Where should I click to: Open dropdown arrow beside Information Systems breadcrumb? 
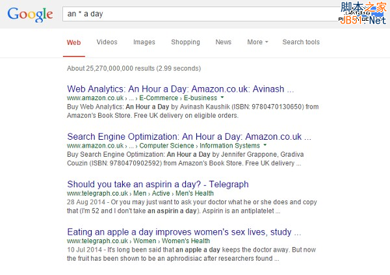[x=265, y=146]
